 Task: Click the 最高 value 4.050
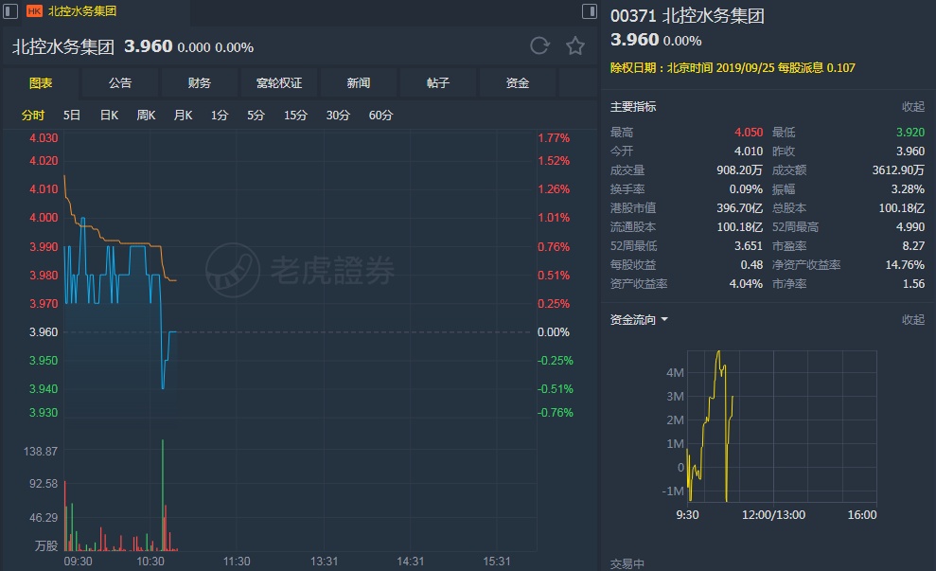[x=749, y=132]
